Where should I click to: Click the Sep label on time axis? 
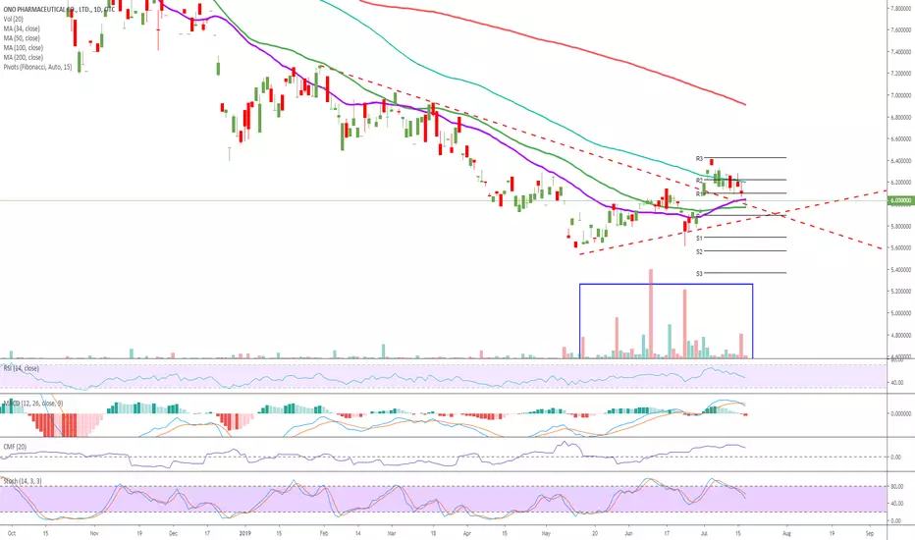[870, 533]
